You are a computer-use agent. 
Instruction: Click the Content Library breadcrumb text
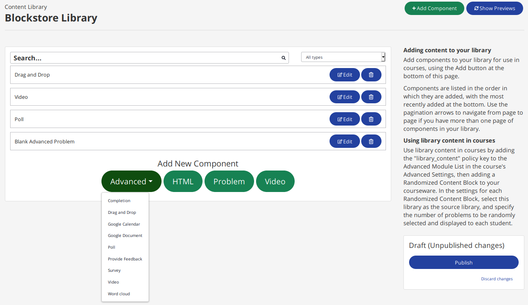coord(26,7)
